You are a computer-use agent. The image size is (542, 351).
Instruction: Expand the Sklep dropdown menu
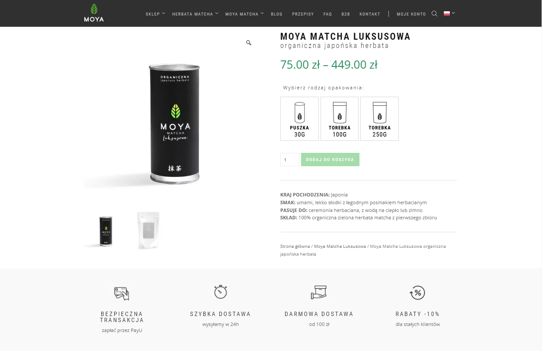point(155,14)
